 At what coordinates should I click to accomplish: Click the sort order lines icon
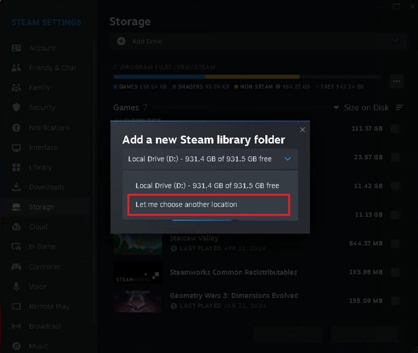(399, 108)
